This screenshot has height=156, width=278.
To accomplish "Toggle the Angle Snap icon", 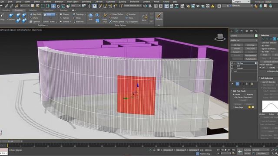I will point(105,6).
